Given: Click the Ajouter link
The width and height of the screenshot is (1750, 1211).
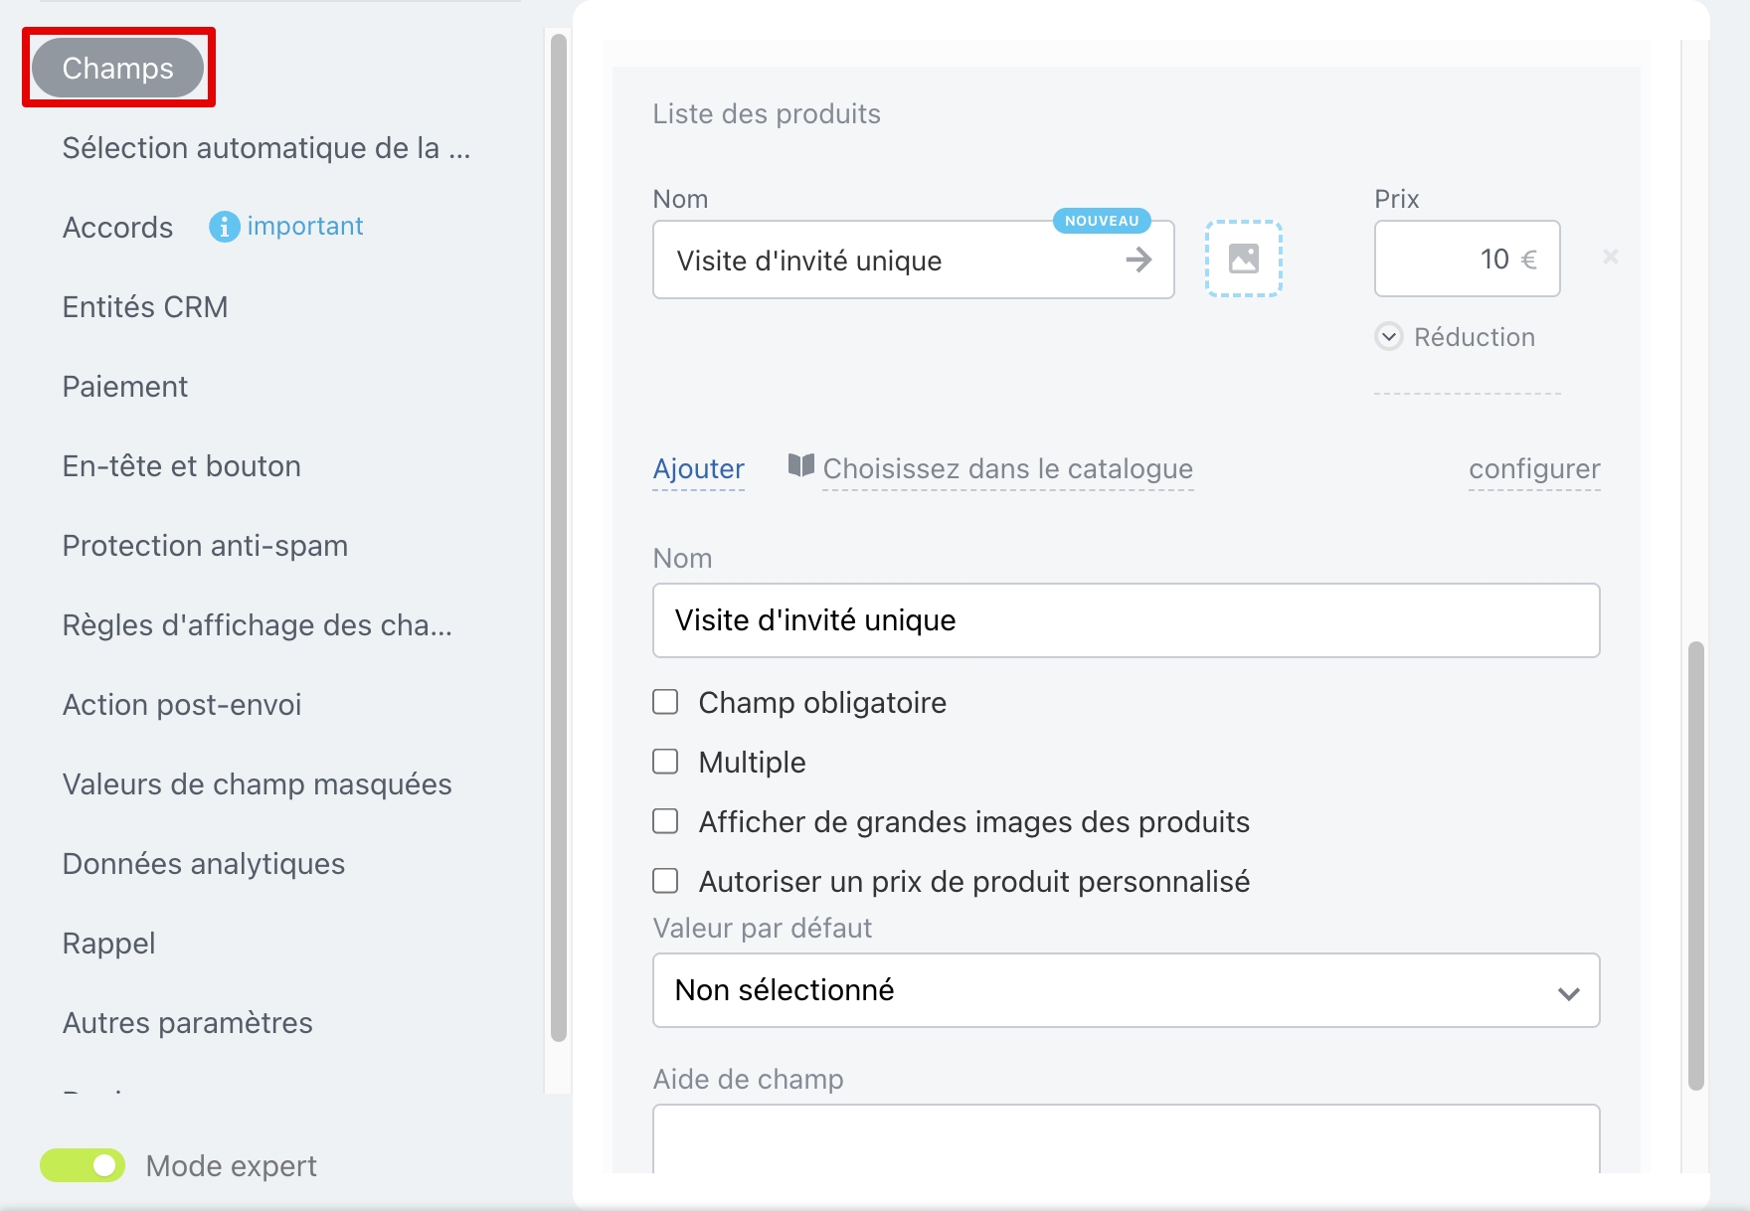Looking at the screenshot, I should click(x=698, y=469).
